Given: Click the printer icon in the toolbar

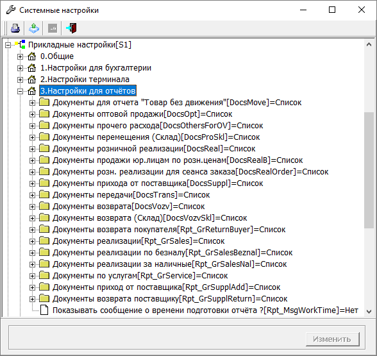Looking at the screenshot, I should [x=15, y=28].
